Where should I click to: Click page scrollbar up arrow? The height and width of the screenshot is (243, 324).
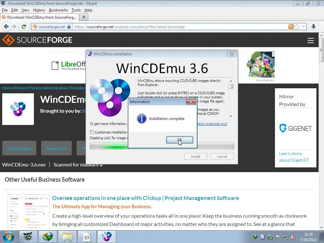tap(321, 35)
